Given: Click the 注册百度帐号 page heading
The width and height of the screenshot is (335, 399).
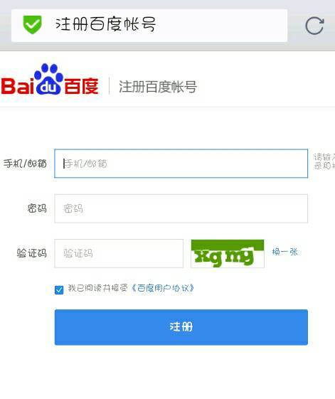Looking at the screenshot, I should click(158, 87).
